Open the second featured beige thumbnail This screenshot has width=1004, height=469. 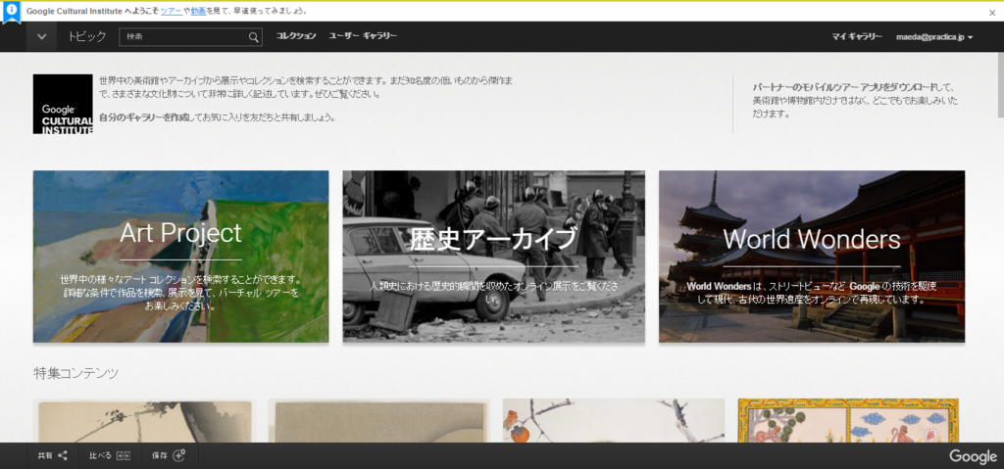[379, 420]
